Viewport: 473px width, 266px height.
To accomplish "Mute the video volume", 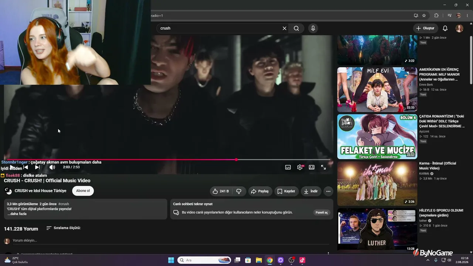I will pos(52,167).
